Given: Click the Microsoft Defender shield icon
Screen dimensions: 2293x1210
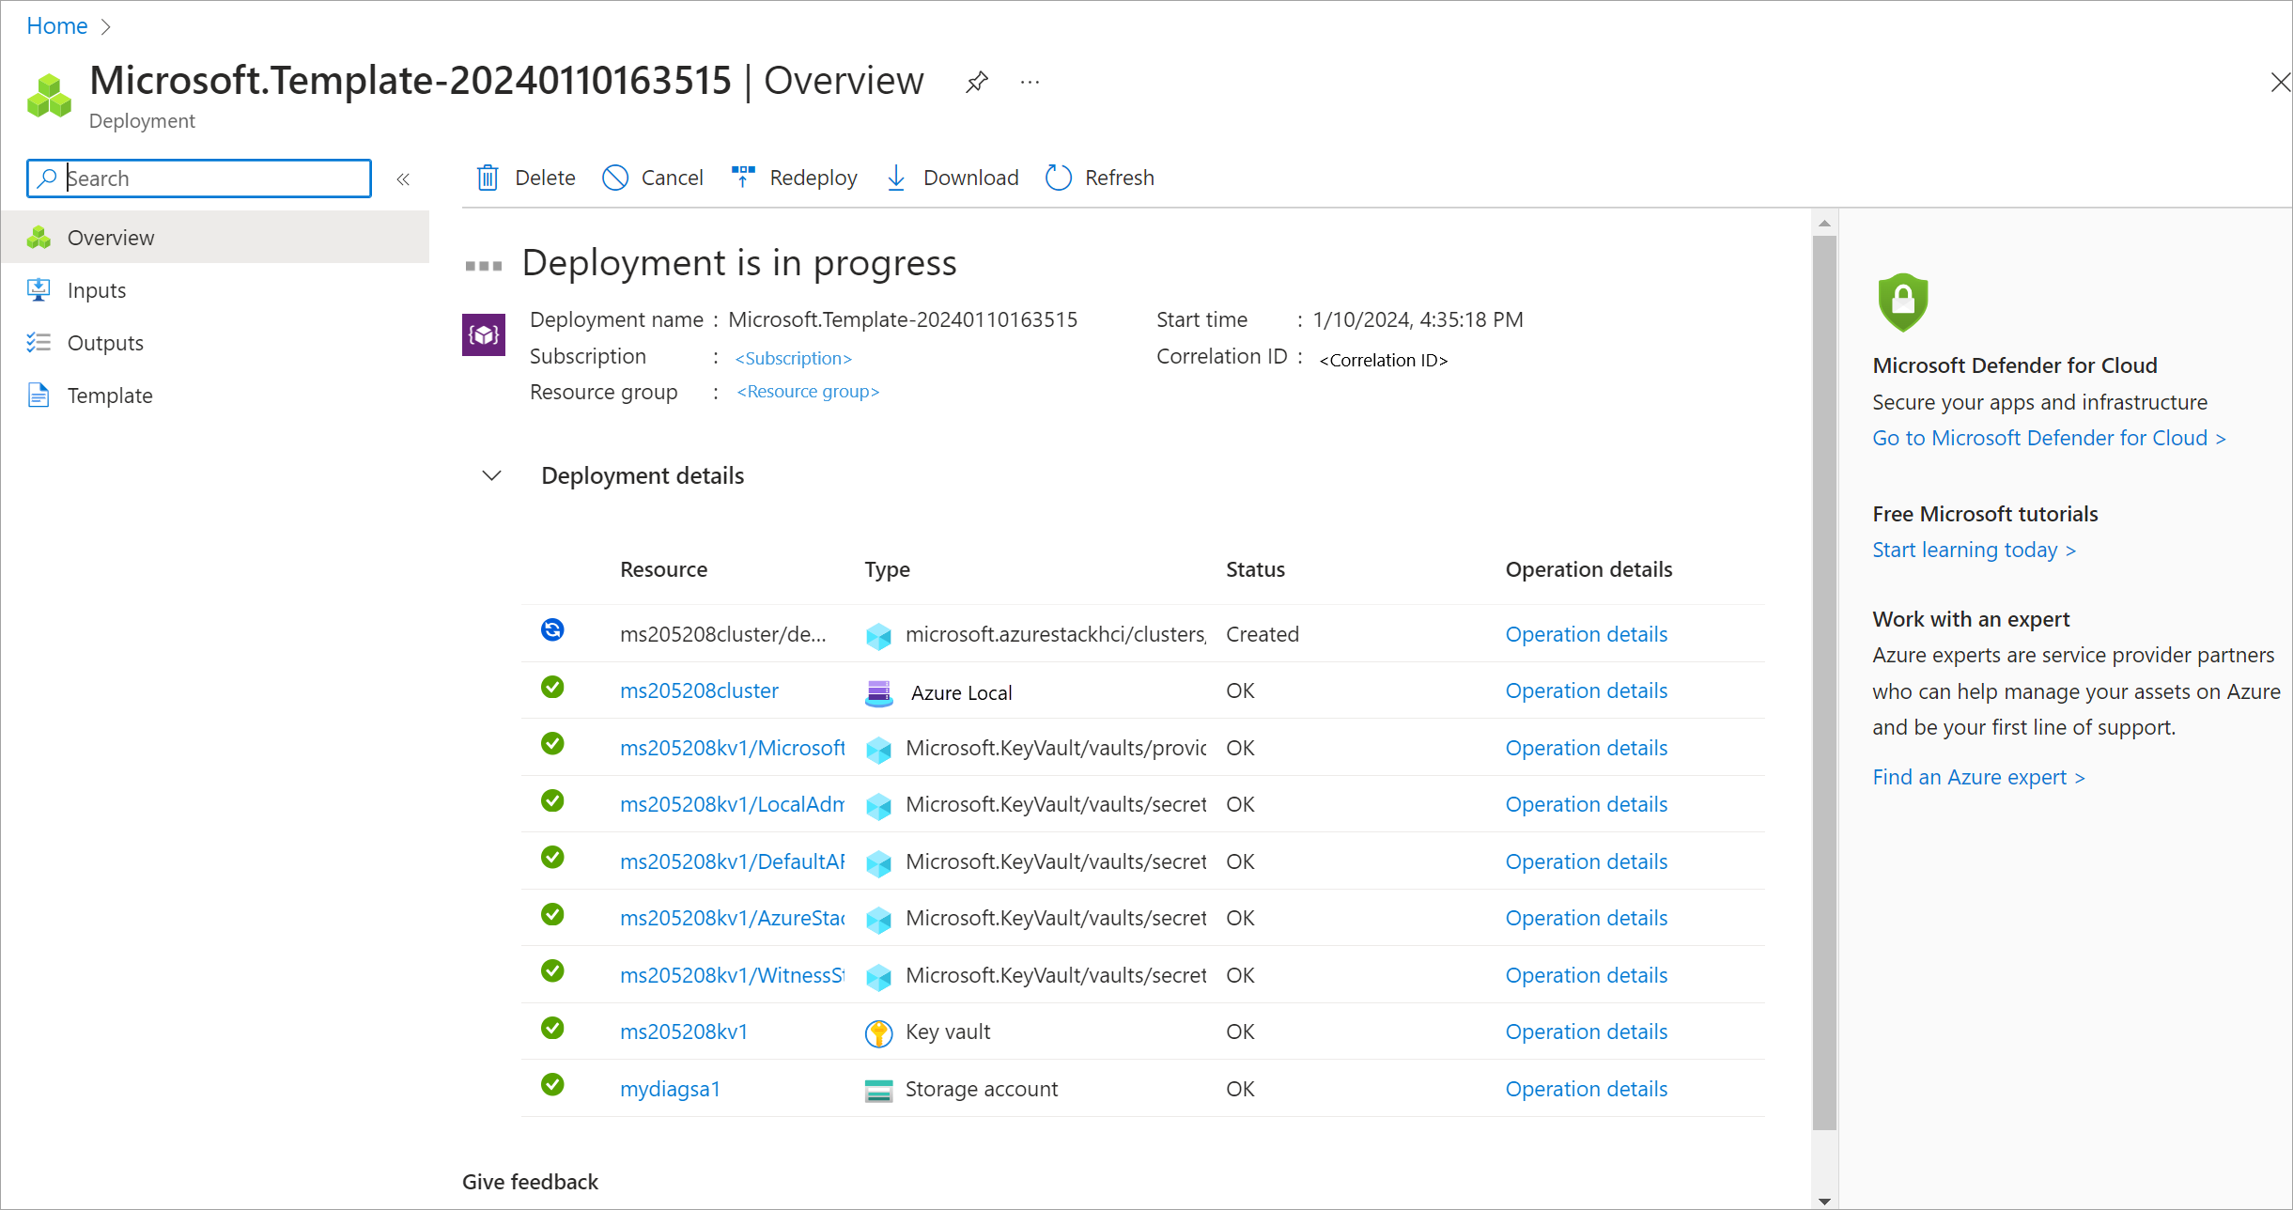Looking at the screenshot, I should 1902,302.
